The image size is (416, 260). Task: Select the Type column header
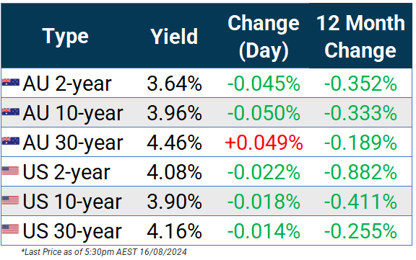[x=65, y=37]
